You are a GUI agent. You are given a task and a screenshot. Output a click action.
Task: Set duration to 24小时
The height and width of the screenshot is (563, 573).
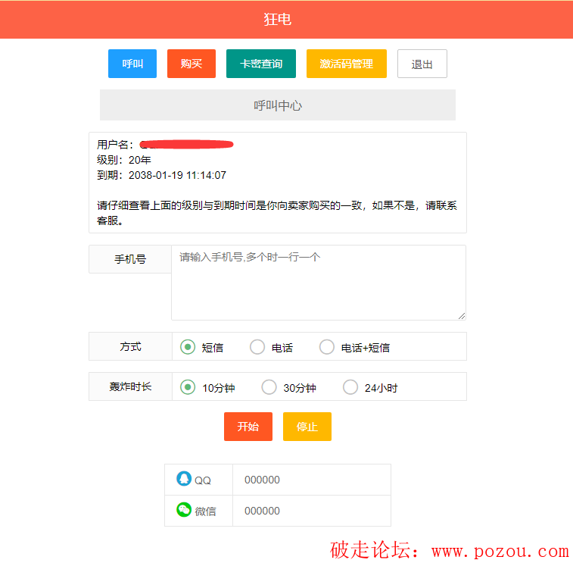coord(350,387)
